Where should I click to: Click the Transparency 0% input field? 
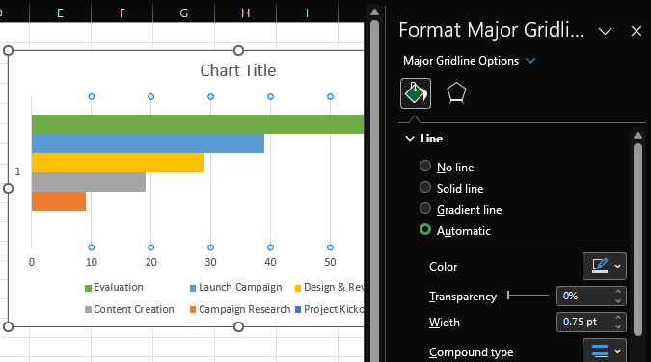click(584, 297)
